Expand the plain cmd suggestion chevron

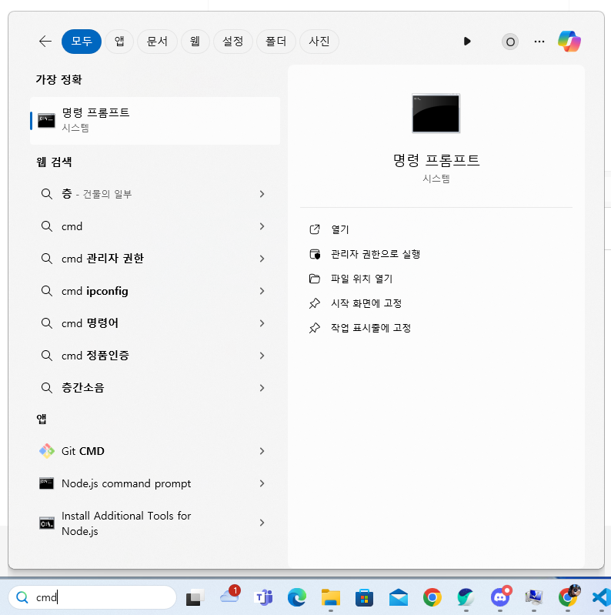point(262,226)
